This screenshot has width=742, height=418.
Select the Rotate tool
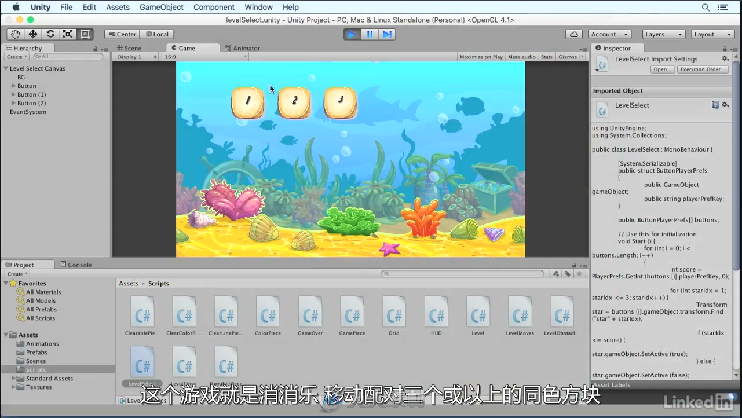click(50, 34)
